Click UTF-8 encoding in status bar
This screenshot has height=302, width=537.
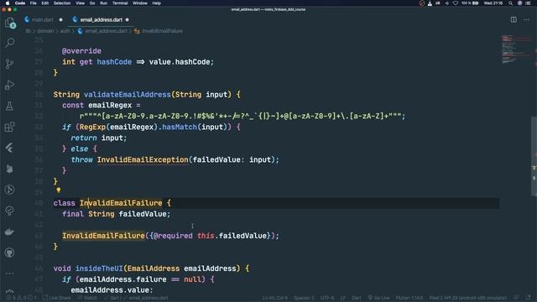coord(327,298)
